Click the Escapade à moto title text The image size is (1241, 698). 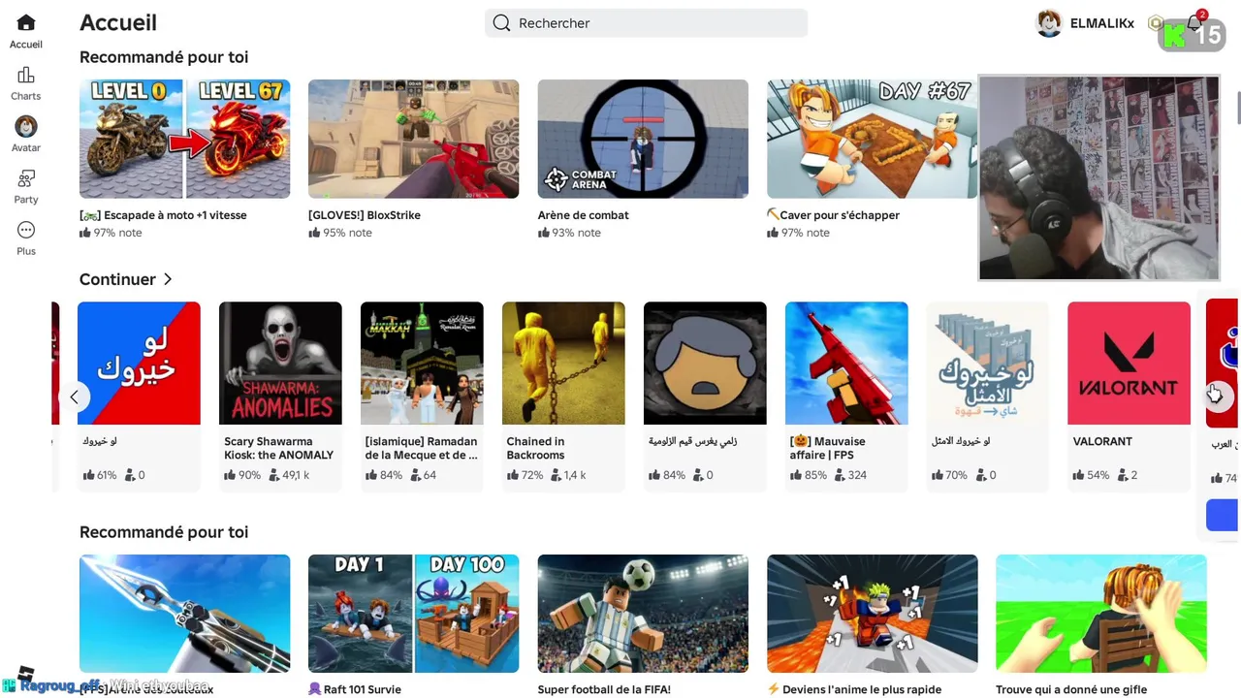pyautogui.click(x=163, y=215)
